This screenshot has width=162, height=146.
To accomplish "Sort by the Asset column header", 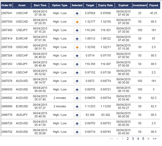I will tap(22, 5).
